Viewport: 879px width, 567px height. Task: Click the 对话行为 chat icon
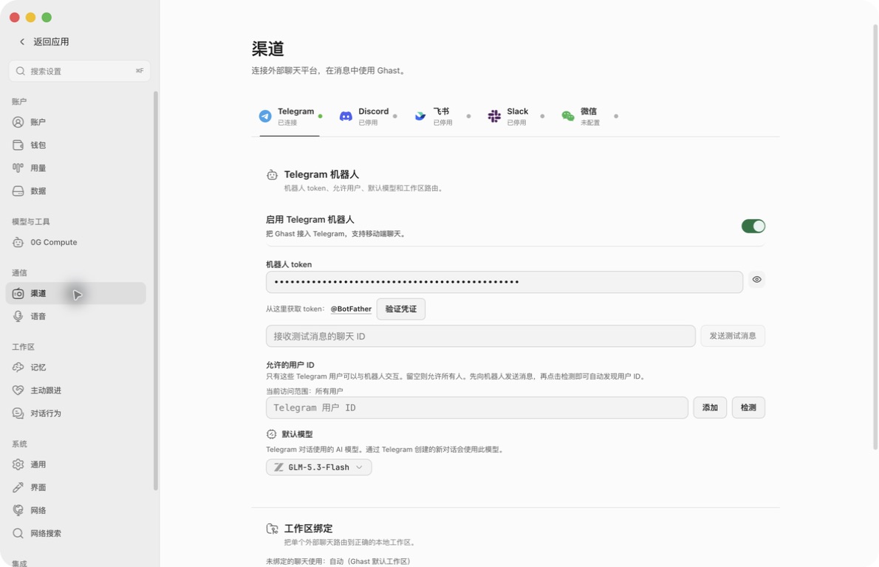tap(18, 413)
